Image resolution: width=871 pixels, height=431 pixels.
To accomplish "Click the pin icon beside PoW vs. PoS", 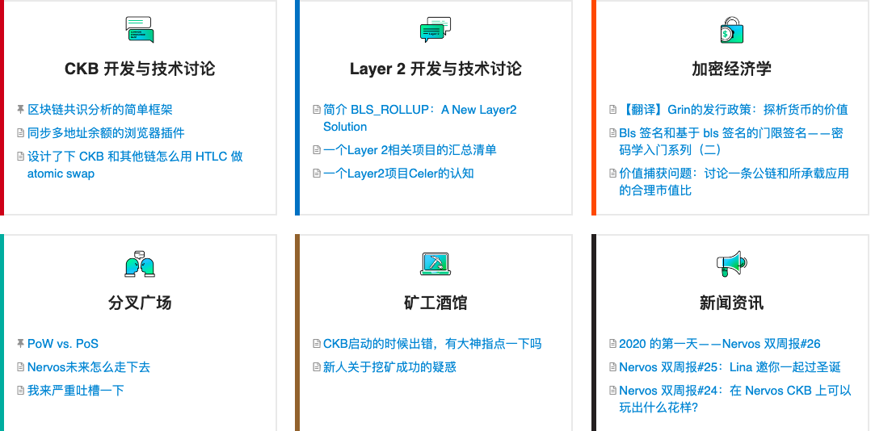I will 20,343.
